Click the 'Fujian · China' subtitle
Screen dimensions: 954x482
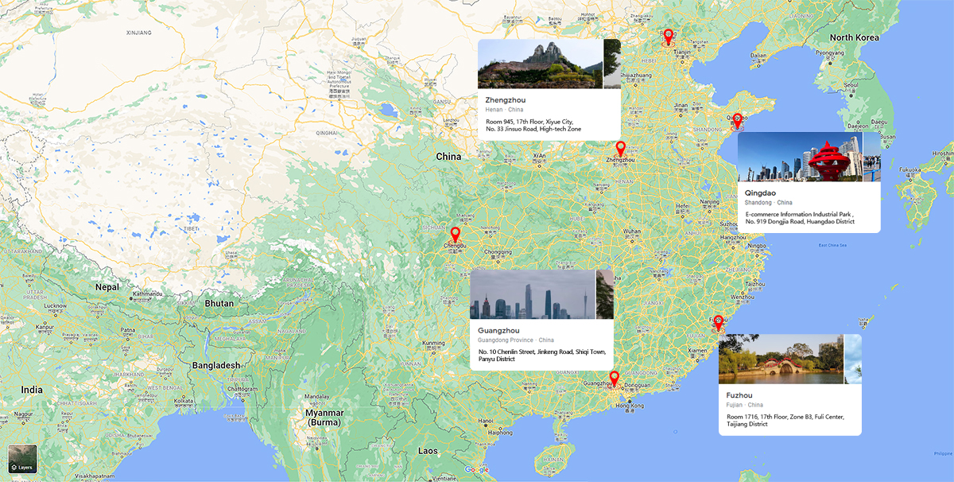pyautogui.click(x=745, y=405)
